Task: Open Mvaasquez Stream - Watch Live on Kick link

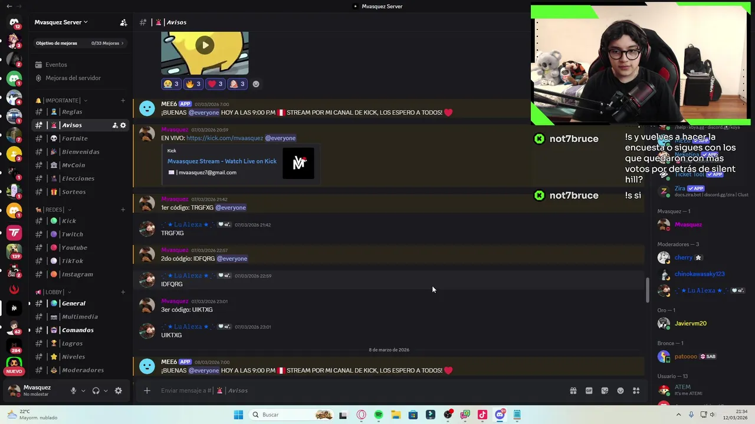Action: [222, 161]
